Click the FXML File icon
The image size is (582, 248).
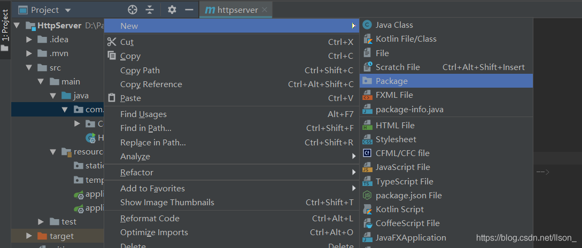367,95
